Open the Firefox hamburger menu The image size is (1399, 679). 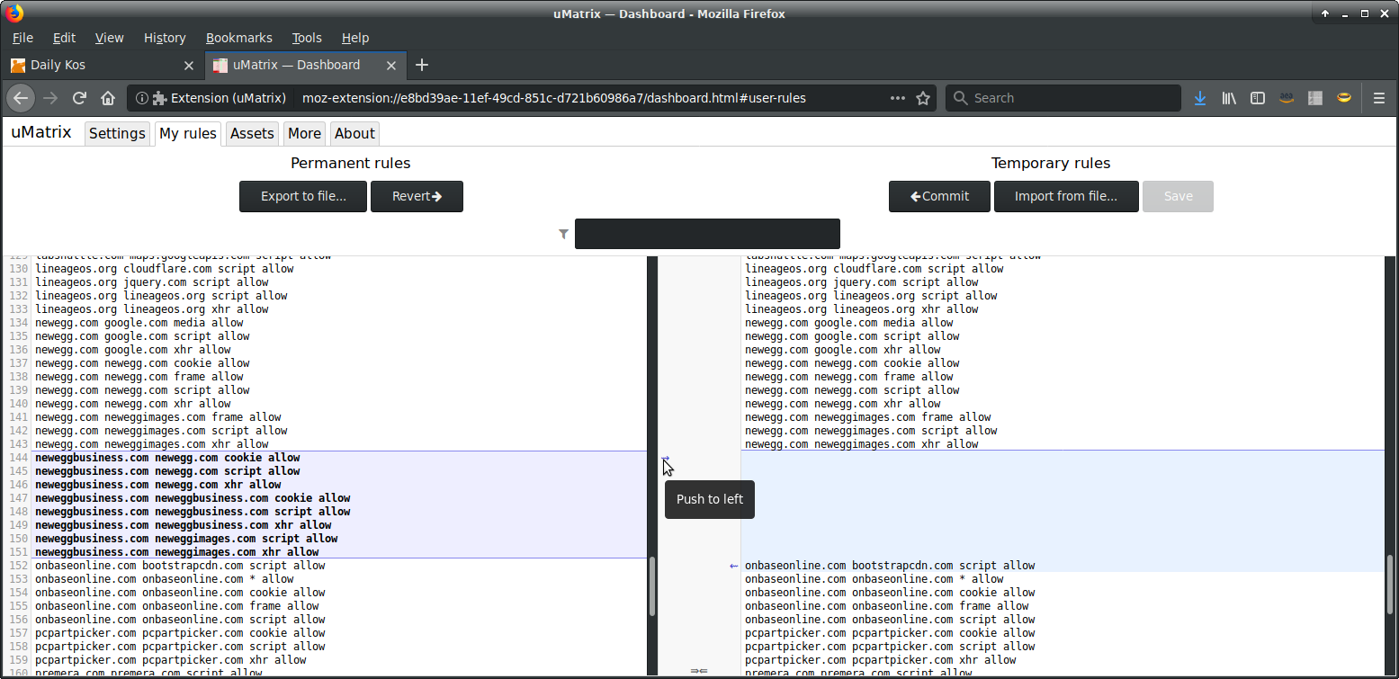1377,98
